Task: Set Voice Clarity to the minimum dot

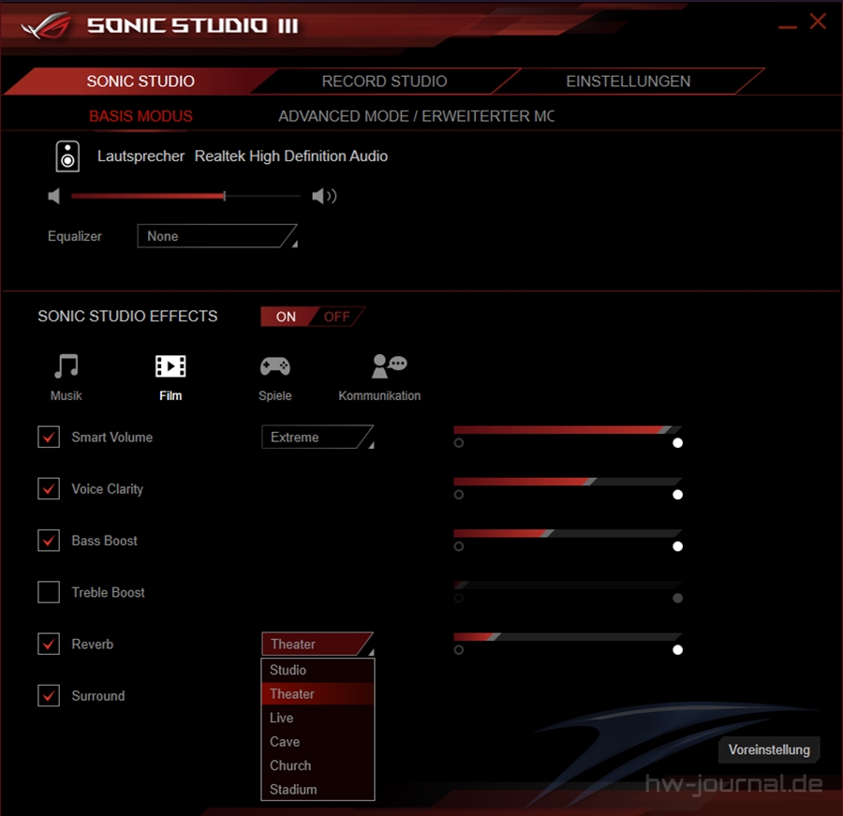Action: (x=459, y=495)
